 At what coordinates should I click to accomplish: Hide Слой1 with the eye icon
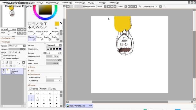click(3, 70)
